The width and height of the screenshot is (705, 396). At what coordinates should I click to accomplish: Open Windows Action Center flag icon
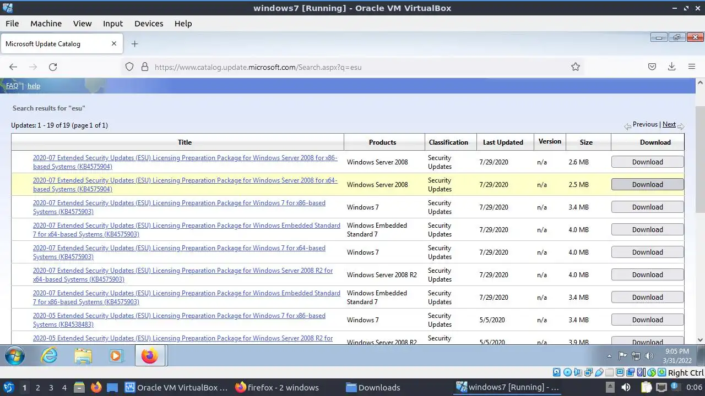[x=623, y=356]
